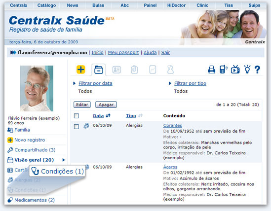271x211 pixels.
Task: Sort by the Data column header
Action: [98, 116]
